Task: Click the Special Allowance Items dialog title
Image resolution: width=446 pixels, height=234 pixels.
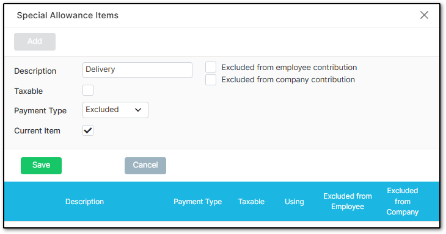Action: click(67, 15)
